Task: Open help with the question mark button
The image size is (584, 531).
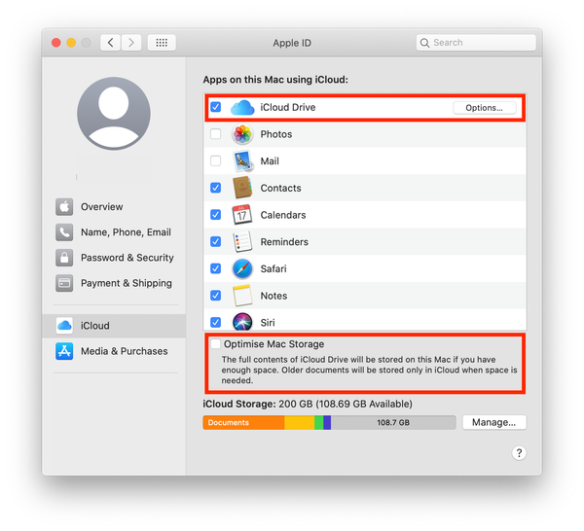Action: 519,453
